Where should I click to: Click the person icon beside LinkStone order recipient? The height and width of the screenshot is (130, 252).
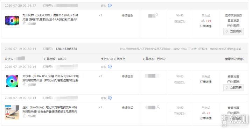(158, 107)
